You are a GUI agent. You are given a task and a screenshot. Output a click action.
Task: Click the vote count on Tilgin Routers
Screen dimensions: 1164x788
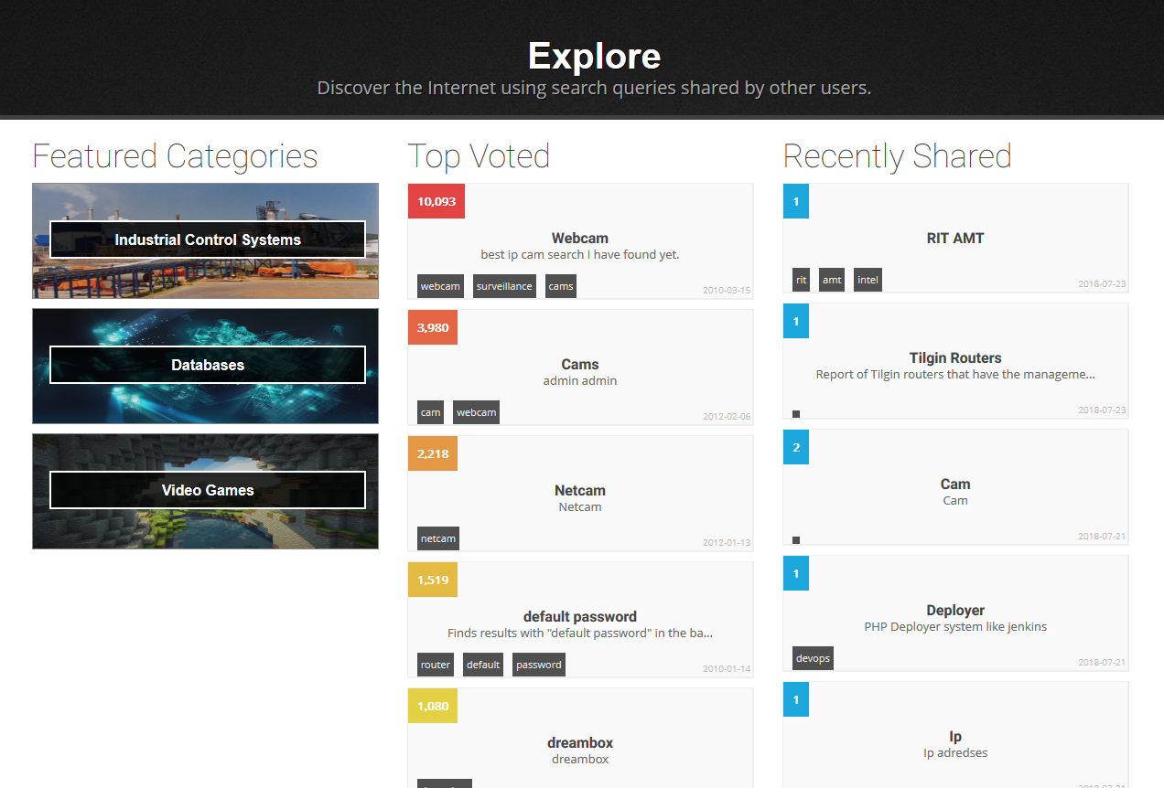click(796, 321)
